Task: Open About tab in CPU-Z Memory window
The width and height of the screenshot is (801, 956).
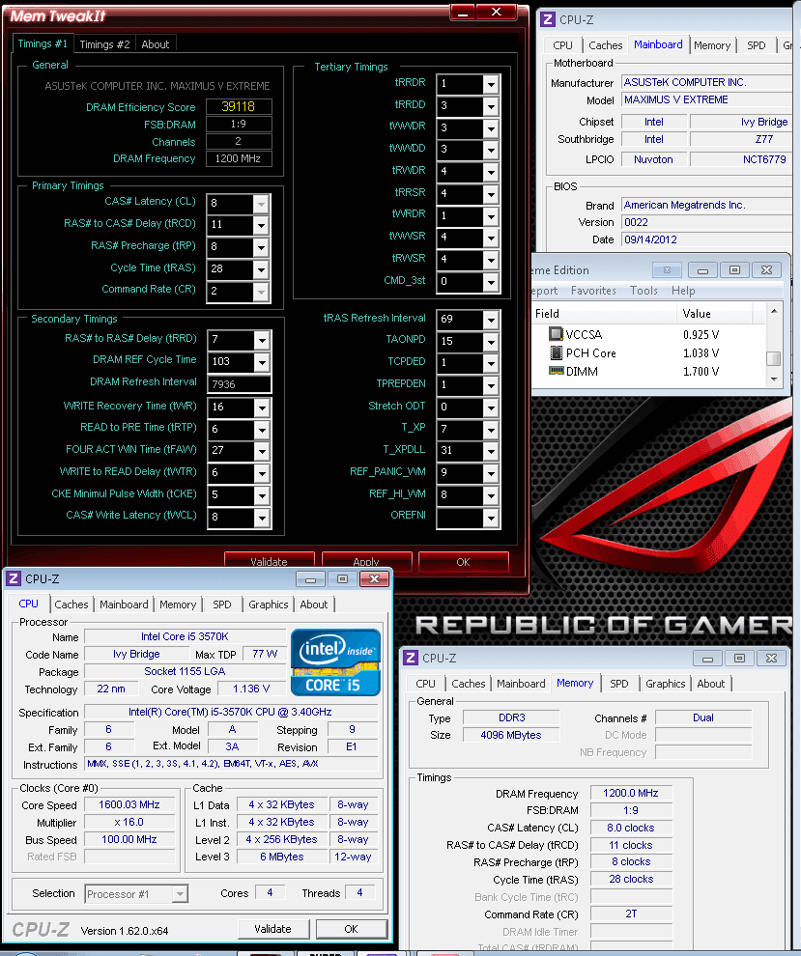Action: pyautogui.click(x=711, y=684)
